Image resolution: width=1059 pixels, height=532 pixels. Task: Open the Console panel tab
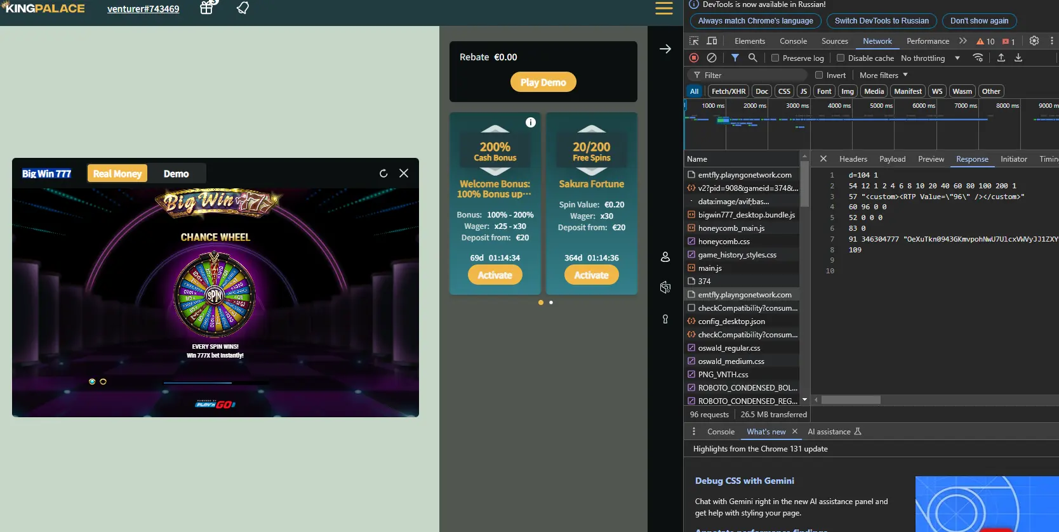click(794, 41)
